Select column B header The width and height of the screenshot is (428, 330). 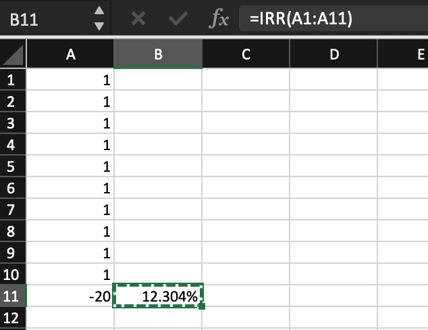(158, 54)
